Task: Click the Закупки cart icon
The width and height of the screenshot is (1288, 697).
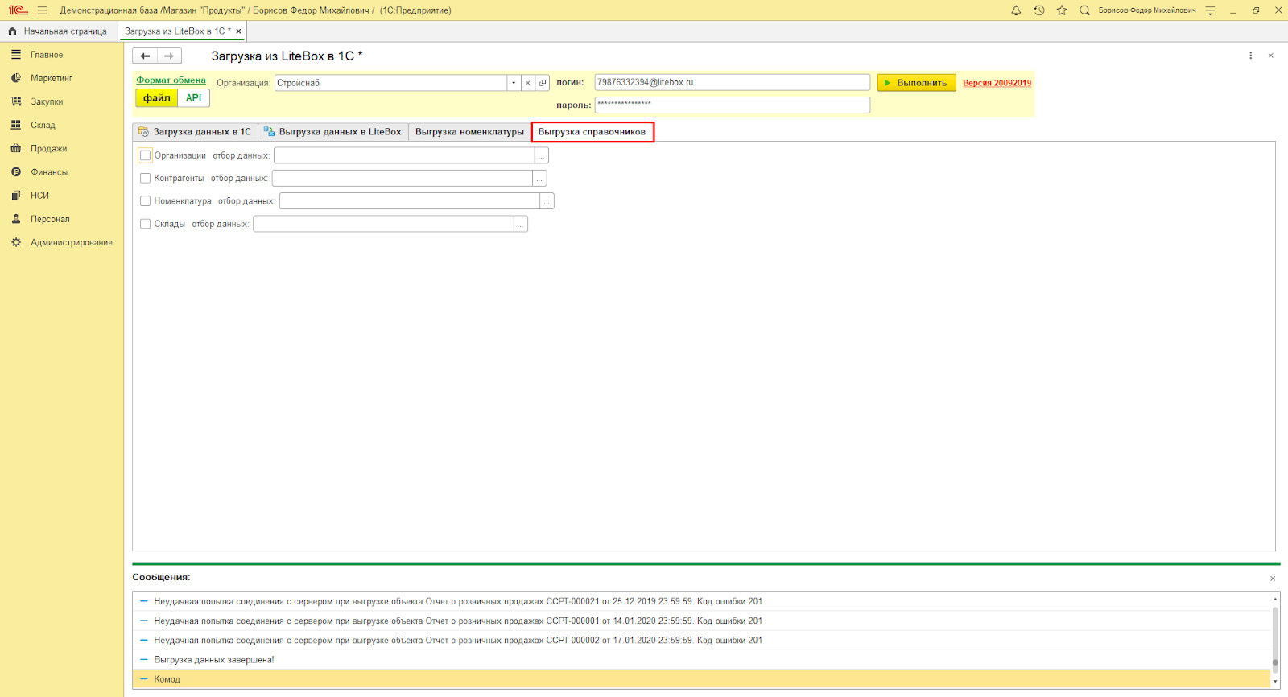Action: pos(15,101)
